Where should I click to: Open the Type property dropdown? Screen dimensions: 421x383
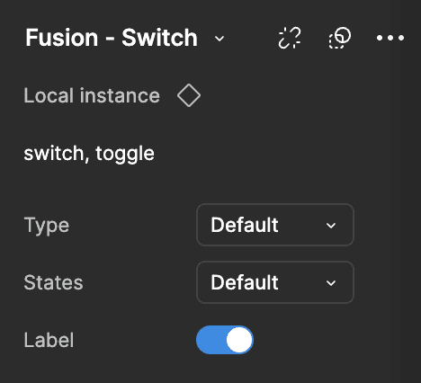(x=275, y=225)
